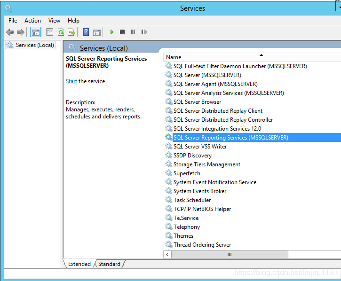This screenshot has width=341, height=281.
Task: Click the Services (Local) pane header
Action: 104,48
